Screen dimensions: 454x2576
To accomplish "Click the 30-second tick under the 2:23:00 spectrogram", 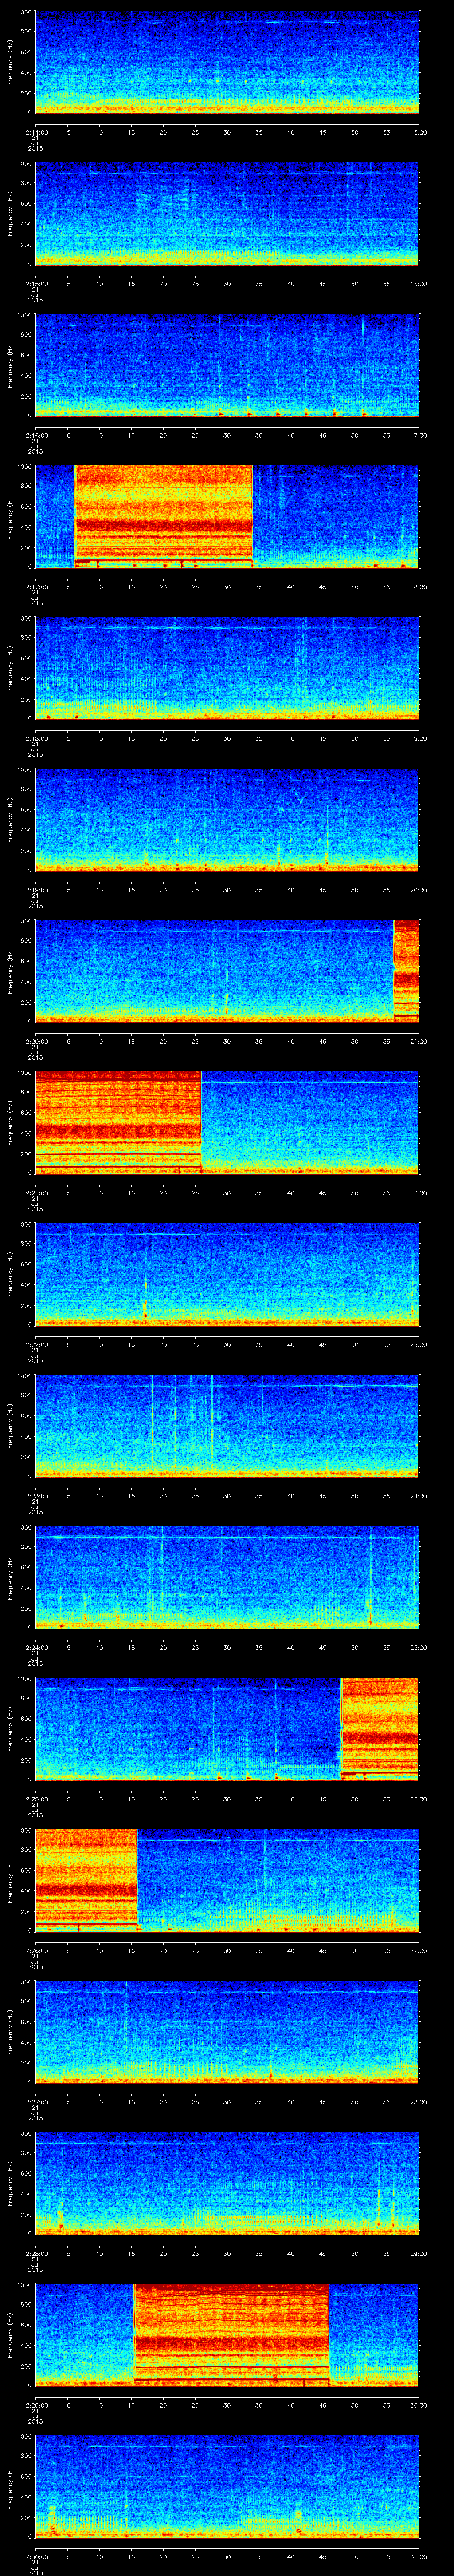I will [227, 1496].
